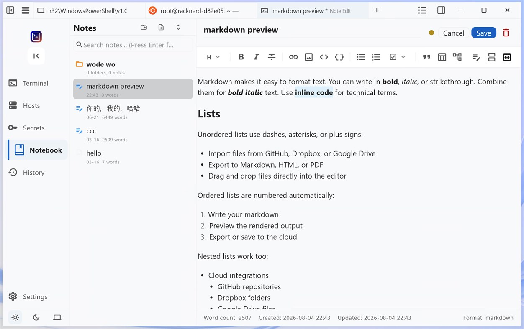Edit the markdown preview note title field

(312, 30)
